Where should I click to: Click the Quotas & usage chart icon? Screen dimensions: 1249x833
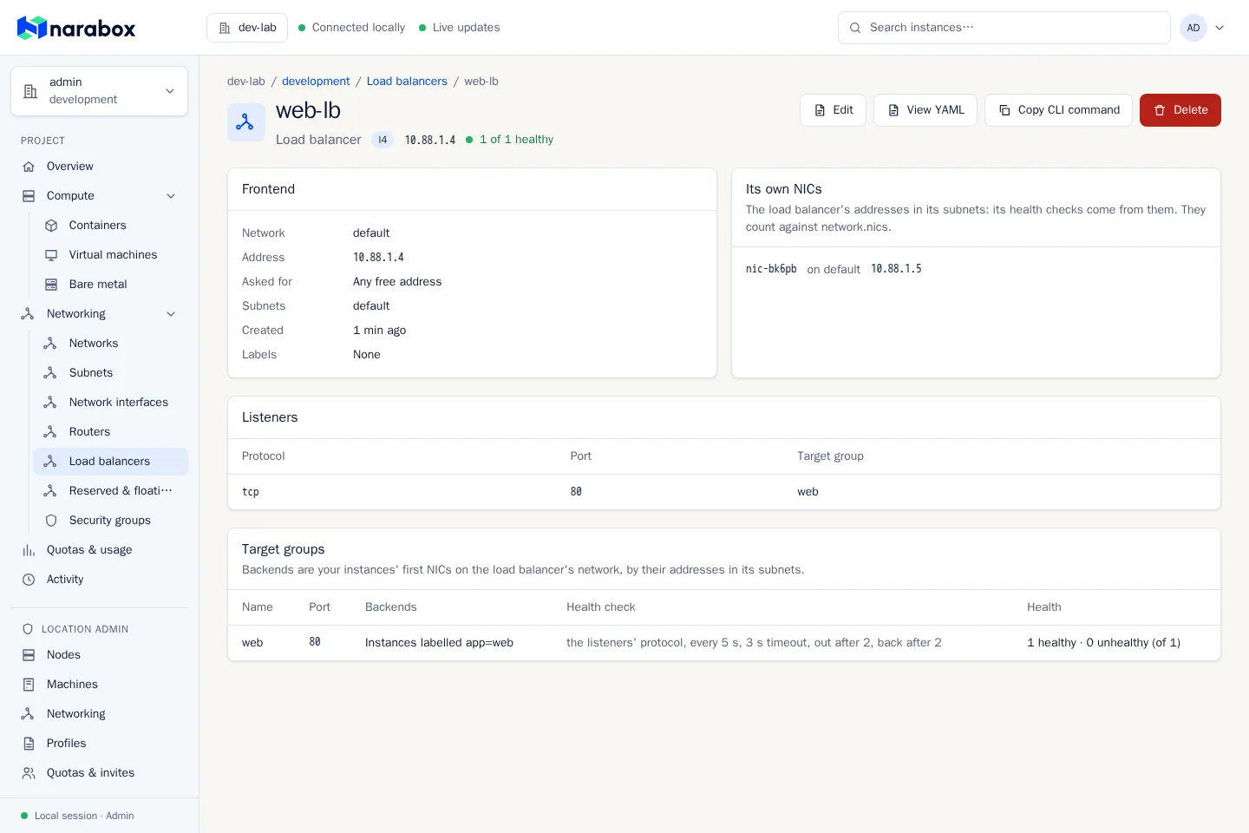tap(29, 550)
